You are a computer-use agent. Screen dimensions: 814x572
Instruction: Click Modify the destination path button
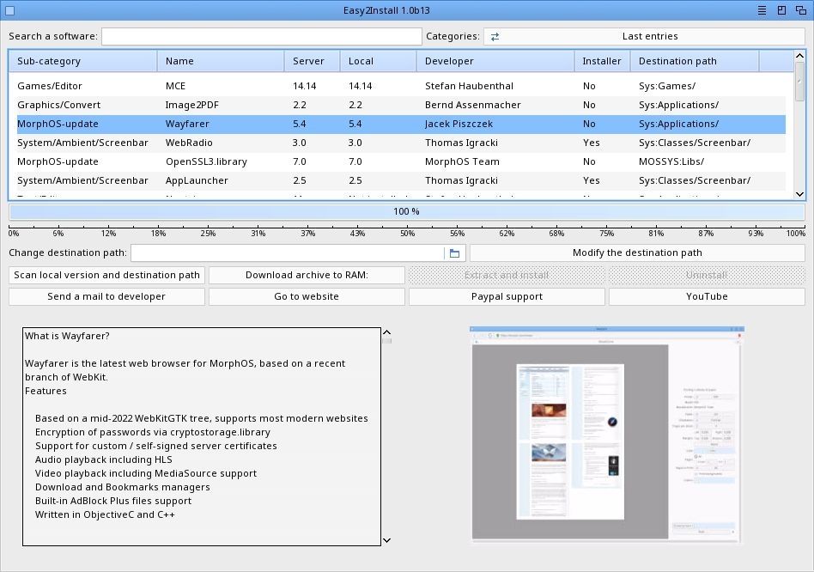tap(637, 253)
